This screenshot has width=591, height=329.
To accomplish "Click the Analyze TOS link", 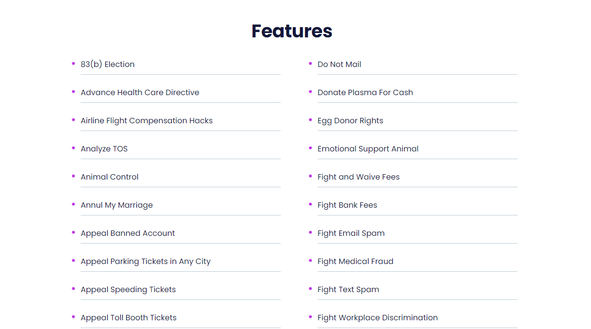I will [104, 148].
